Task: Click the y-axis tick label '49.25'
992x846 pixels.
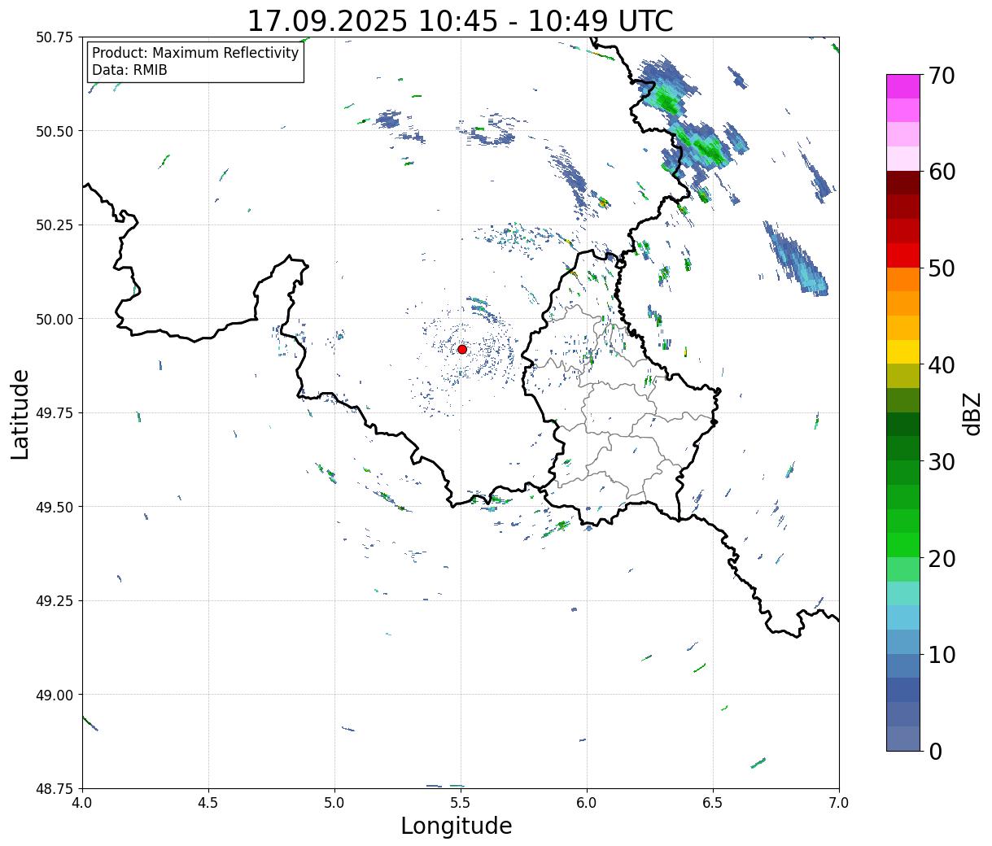Action: pos(55,600)
